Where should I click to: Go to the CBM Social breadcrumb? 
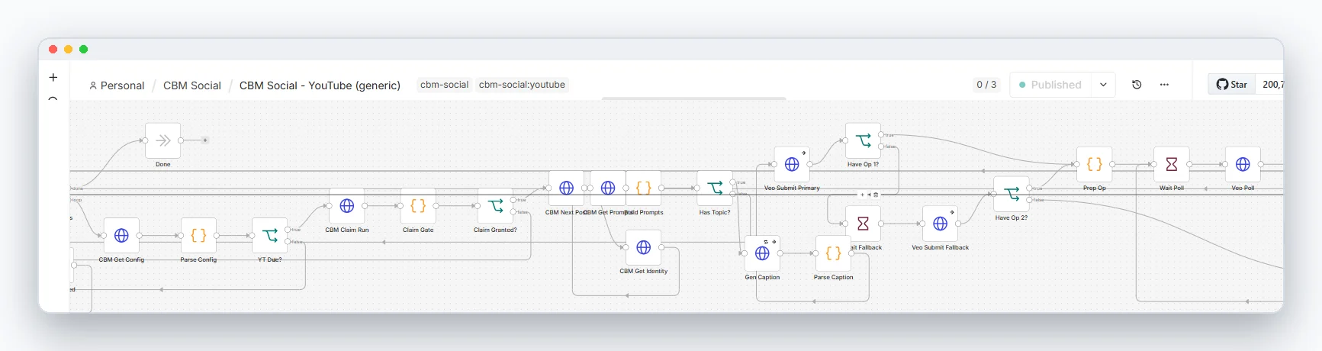click(x=192, y=85)
